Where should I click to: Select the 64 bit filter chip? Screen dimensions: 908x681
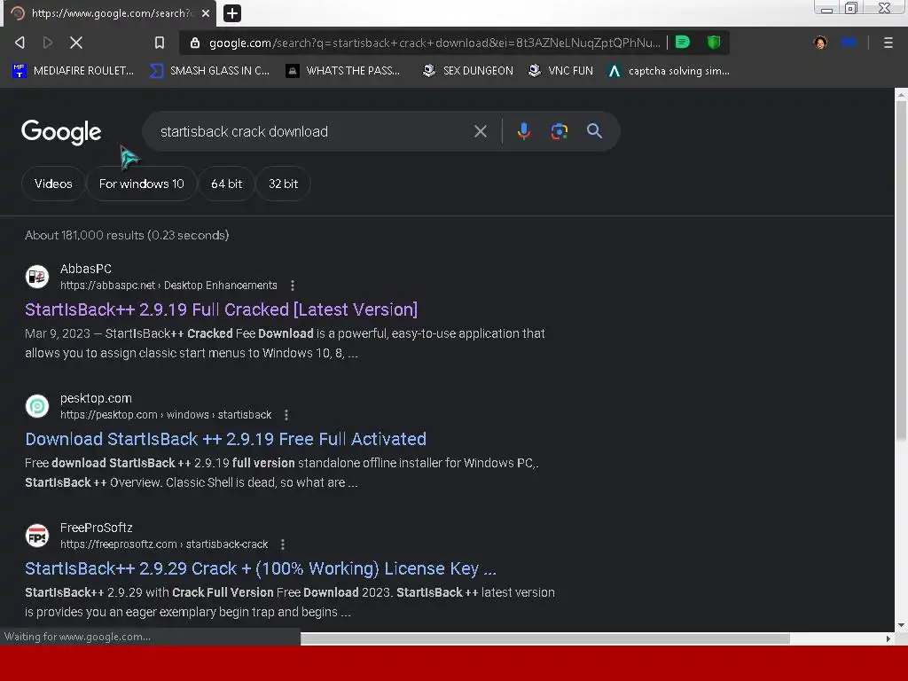(226, 184)
